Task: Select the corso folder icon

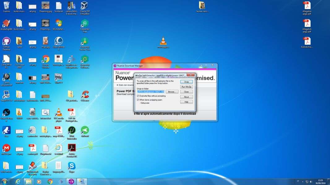Action: pyautogui.click(x=19, y=43)
